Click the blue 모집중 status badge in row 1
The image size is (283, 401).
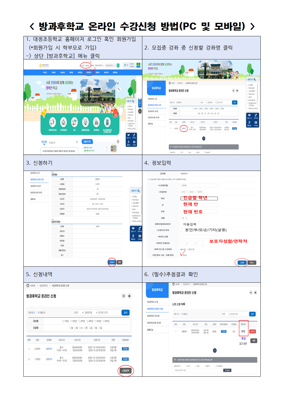coord(125,349)
